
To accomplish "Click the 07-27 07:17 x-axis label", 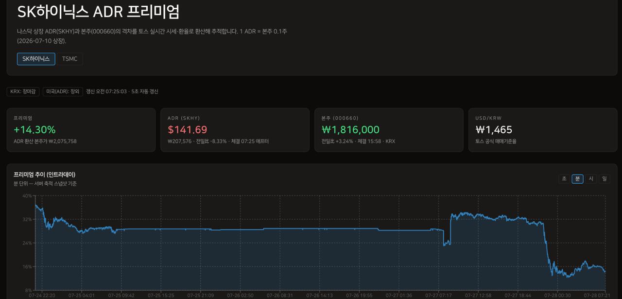I will click(x=438, y=295).
